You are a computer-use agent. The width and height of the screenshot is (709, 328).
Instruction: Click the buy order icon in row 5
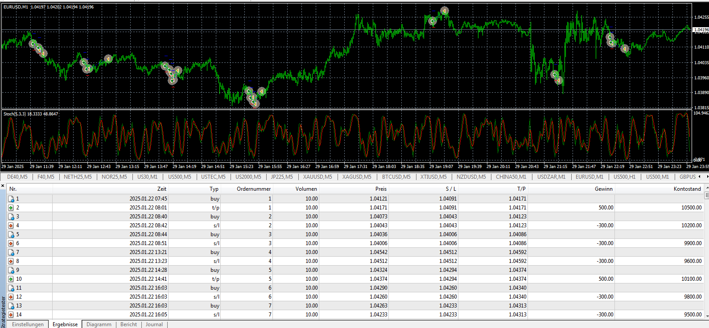(11, 234)
